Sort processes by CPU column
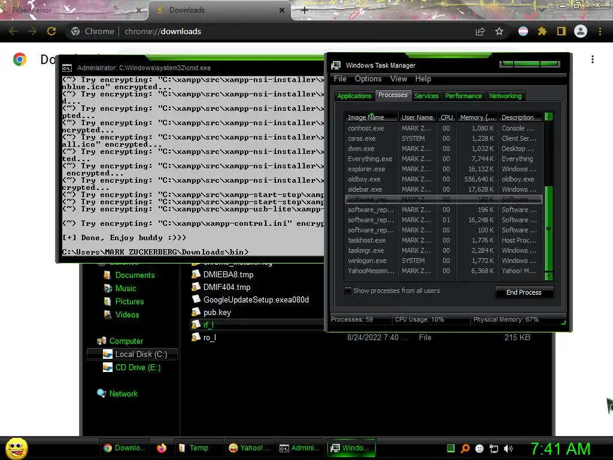Screen dimensions: 613x460 (447, 117)
